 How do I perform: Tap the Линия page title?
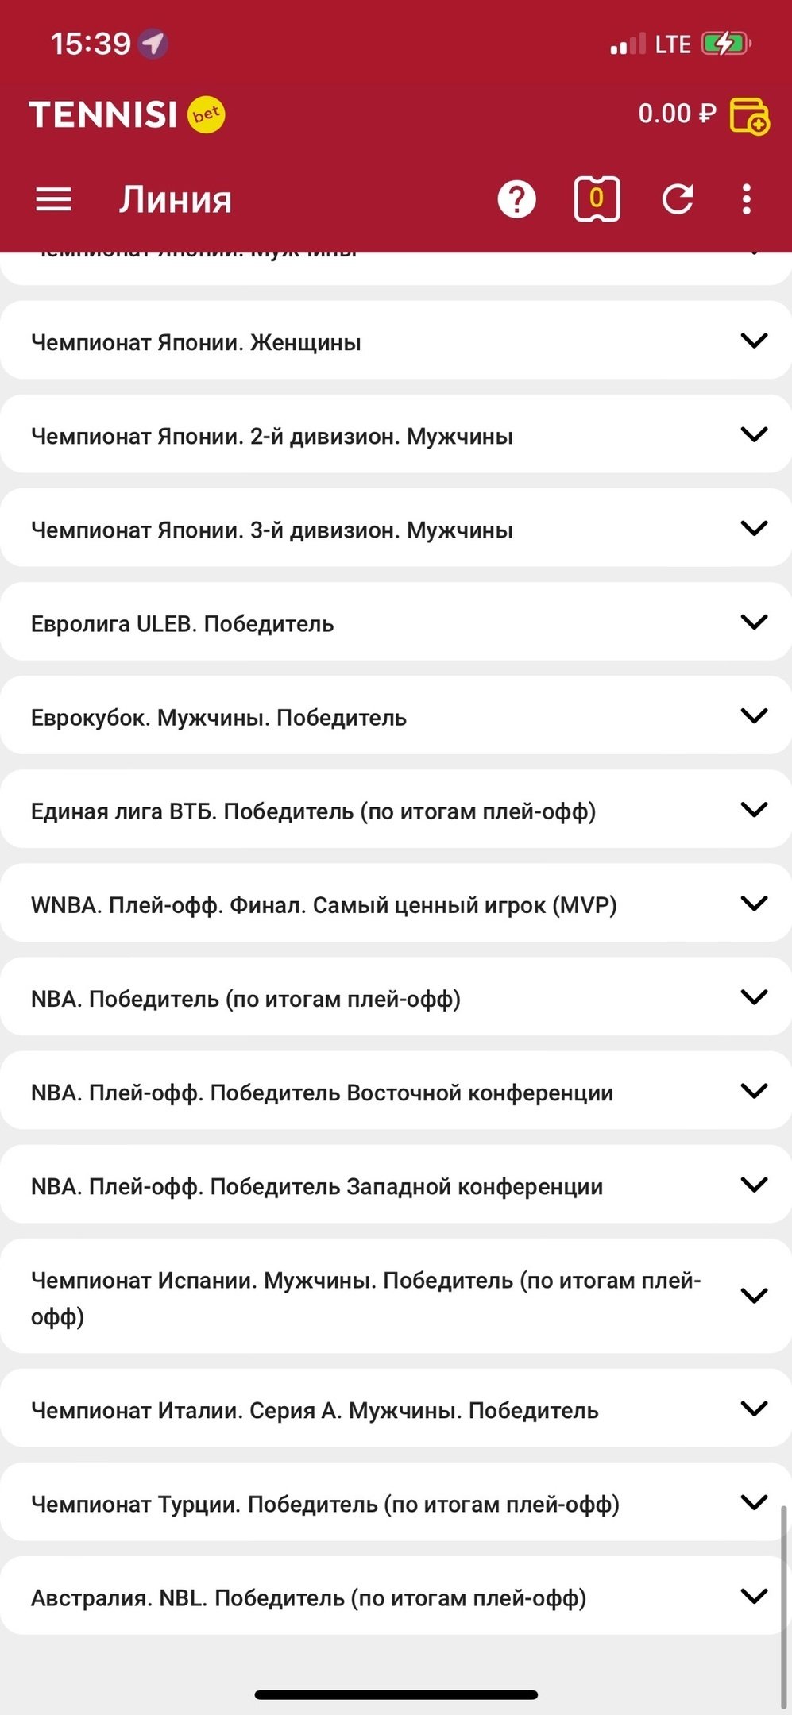(176, 199)
